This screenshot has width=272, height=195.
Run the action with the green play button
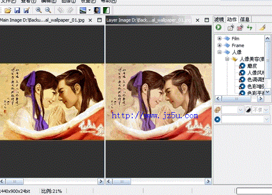(x=219, y=27)
